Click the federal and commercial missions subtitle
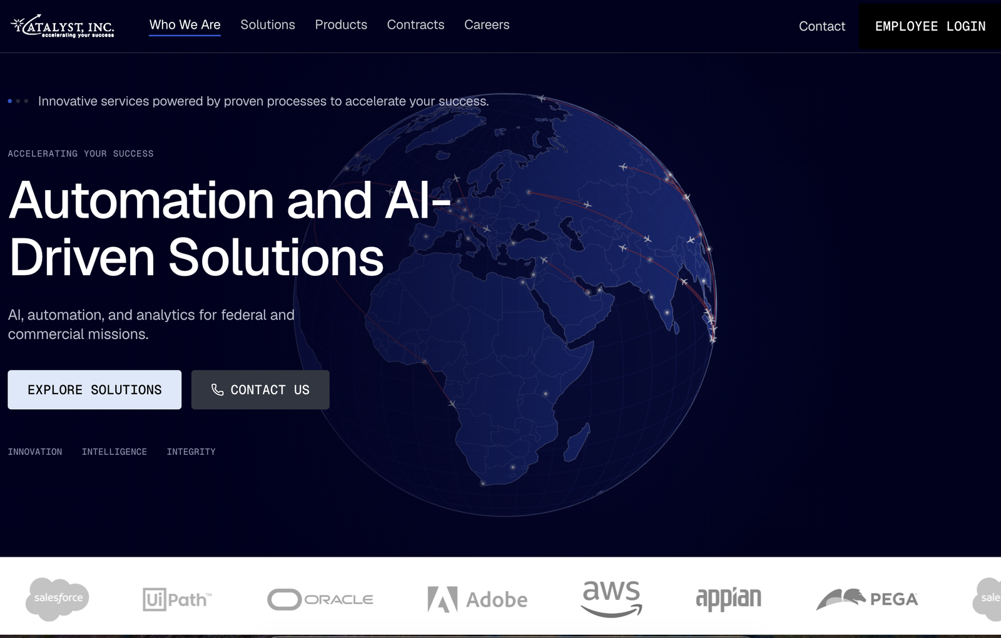 151,325
